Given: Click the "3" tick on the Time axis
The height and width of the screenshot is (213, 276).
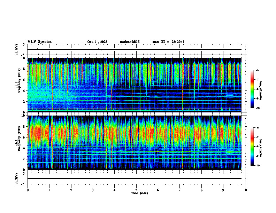Looking at the screenshot, I should click(x=93, y=190).
